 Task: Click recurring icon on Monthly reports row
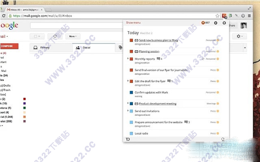click(203, 59)
